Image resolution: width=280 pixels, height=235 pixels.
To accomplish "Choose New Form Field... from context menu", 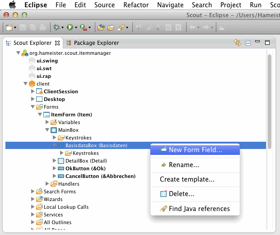I will click(x=195, y=150).
